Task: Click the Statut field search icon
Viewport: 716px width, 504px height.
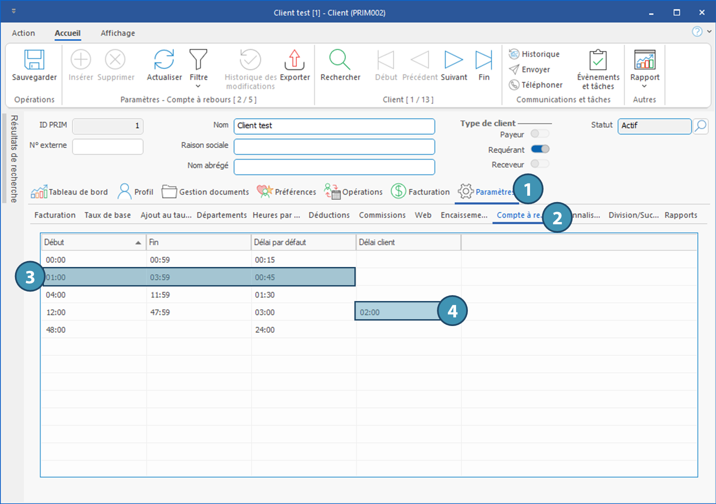Action: 701,126
